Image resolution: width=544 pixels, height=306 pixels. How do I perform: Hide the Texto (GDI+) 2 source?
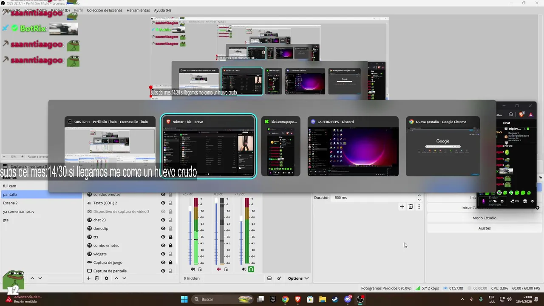pyautogui.click(x=163, y=203)
